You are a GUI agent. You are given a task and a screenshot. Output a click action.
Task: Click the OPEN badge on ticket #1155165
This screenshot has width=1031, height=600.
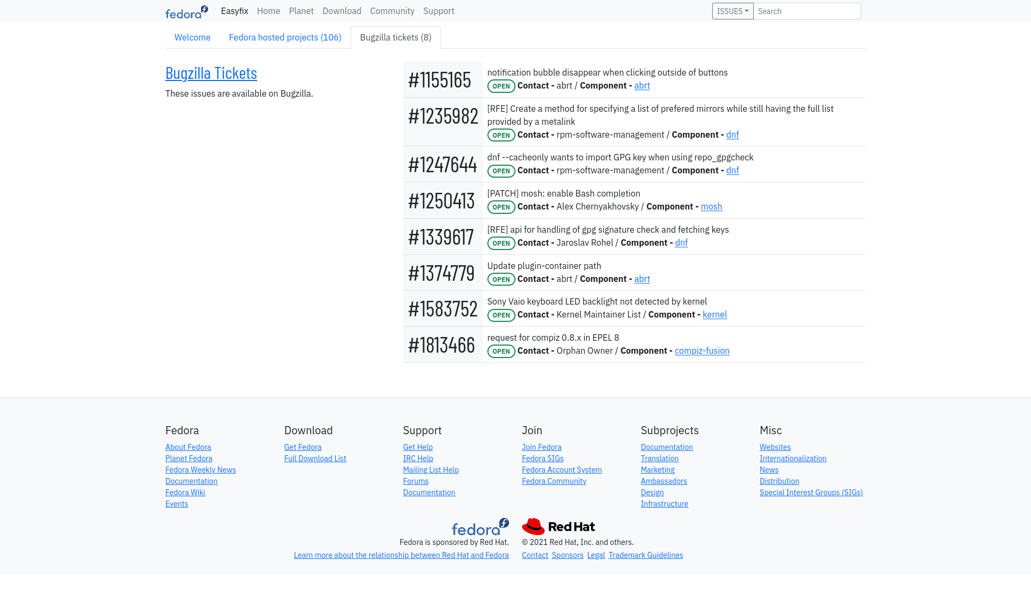pyautogui.click(x=501, y=86)
